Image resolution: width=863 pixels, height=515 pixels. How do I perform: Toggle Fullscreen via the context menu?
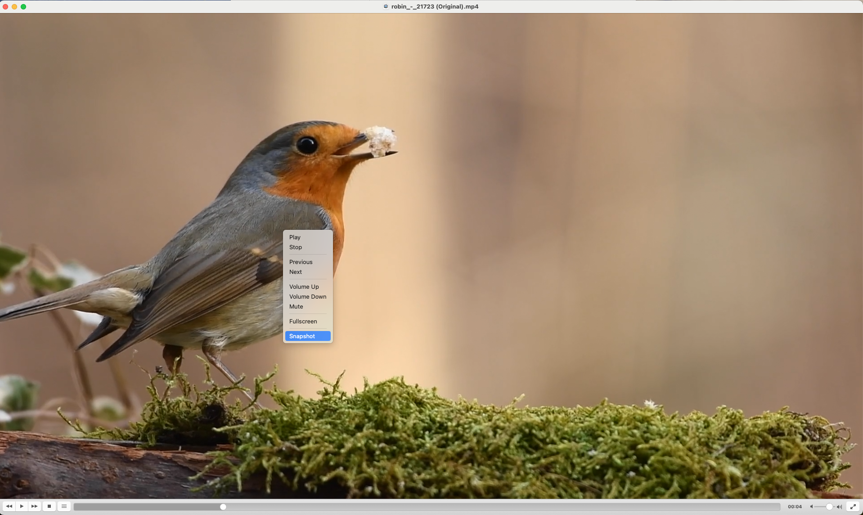pyautogui.click(x=303, y=321)
